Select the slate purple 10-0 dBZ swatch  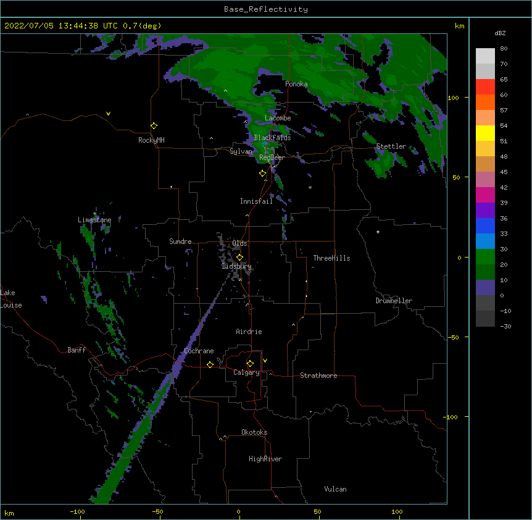[x=485, y=288]
